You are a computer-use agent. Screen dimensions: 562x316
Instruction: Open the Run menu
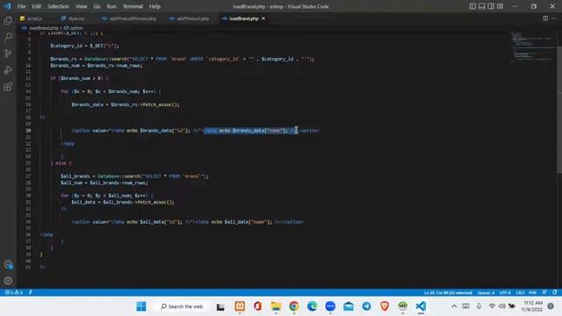pos(112,6)
